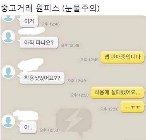Click the blurred sender name above '아직 파나요?'
Image resolution: width=146 pixels, height=140 pixels.
(x=32, y=31)
